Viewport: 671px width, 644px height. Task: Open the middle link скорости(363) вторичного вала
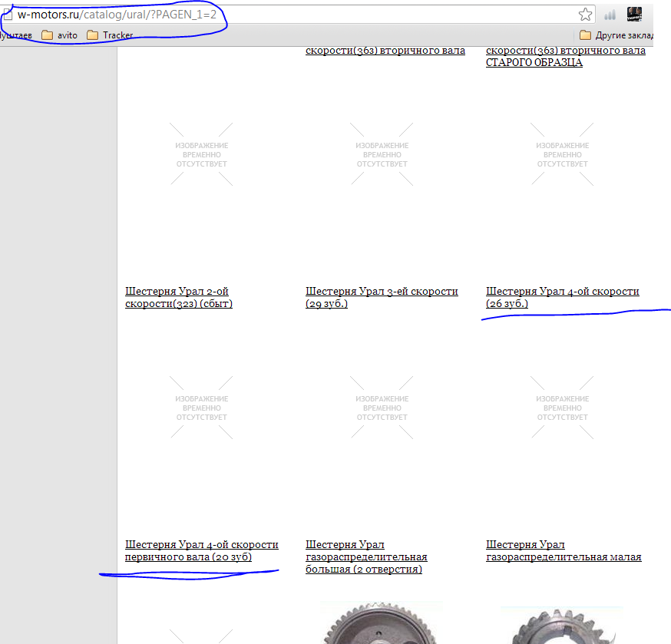click(x=385, y=51)
